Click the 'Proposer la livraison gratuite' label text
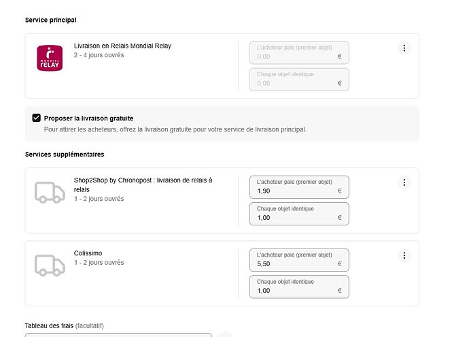Screen dimensions: 469x337 [x=88, y=118]
